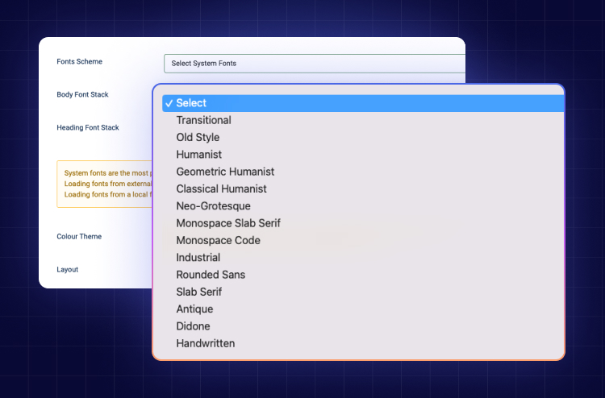Click the Colour Theme label
The image size is (605, 398).
click(79, 237)
